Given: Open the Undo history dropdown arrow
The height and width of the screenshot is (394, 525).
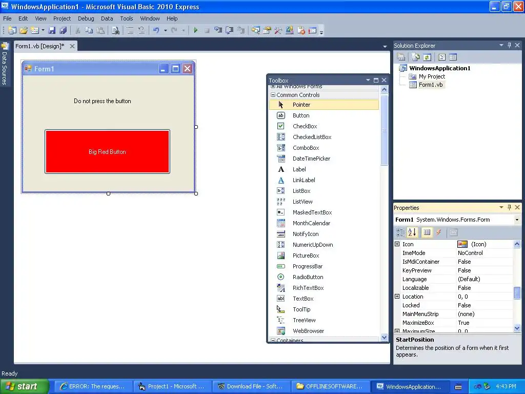Looking at the screenshot, I should click(166, 30).
